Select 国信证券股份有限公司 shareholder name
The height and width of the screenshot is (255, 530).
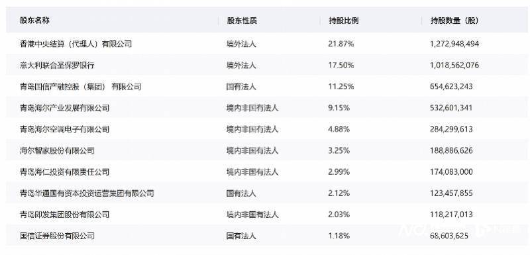(x=57, y=236)
